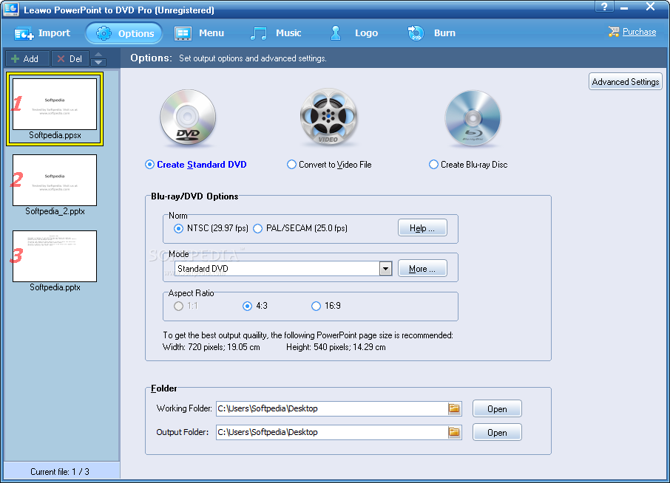Click the More button beside Mode
The image size is (670, 483).
[422, 268]
